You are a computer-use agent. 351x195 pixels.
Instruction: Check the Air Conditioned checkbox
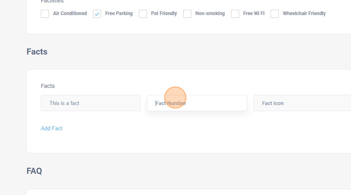click(45, 14)
